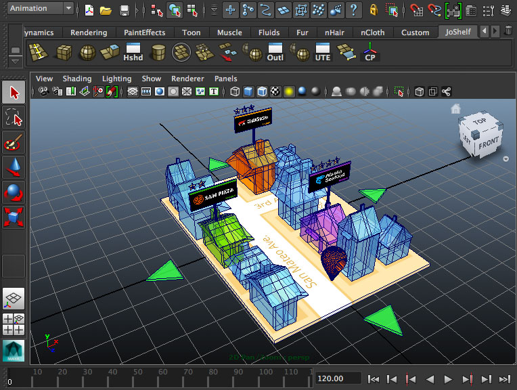This screenshot has width=517, height=390.
Task: Activate the Lasso selection tool
Action: point(14,118)
